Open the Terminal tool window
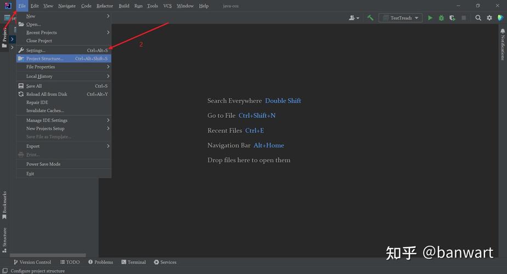 [133, 262]
